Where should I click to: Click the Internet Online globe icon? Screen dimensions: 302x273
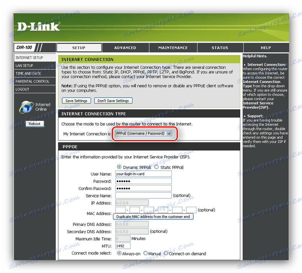27,107
